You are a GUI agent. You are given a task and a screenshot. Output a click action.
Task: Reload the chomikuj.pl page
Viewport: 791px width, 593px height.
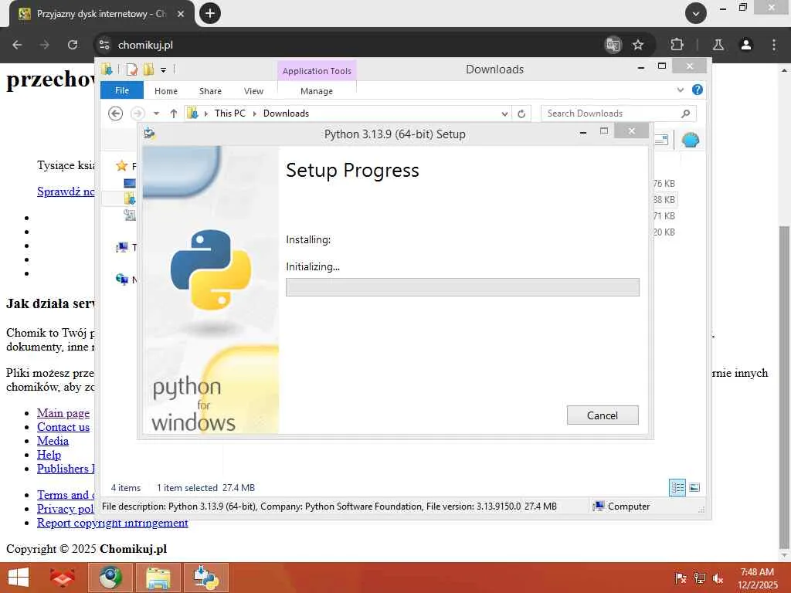pyautogui.click(x=73, y=45)
